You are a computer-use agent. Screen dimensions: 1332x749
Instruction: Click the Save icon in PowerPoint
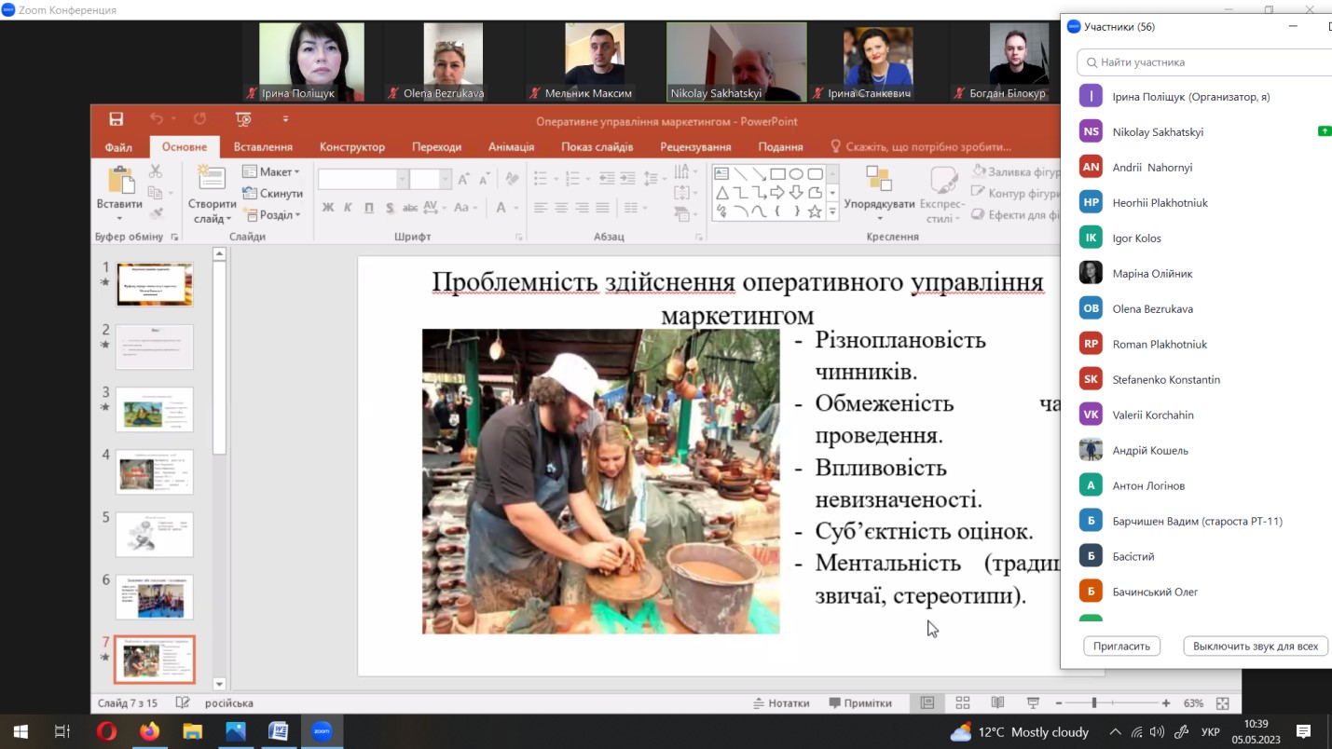pyautogui.click(x=116, y=119)
